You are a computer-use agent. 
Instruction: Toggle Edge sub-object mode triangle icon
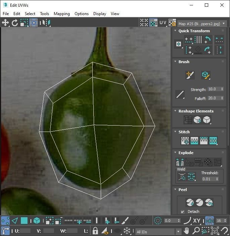click(x=15, y=221)
